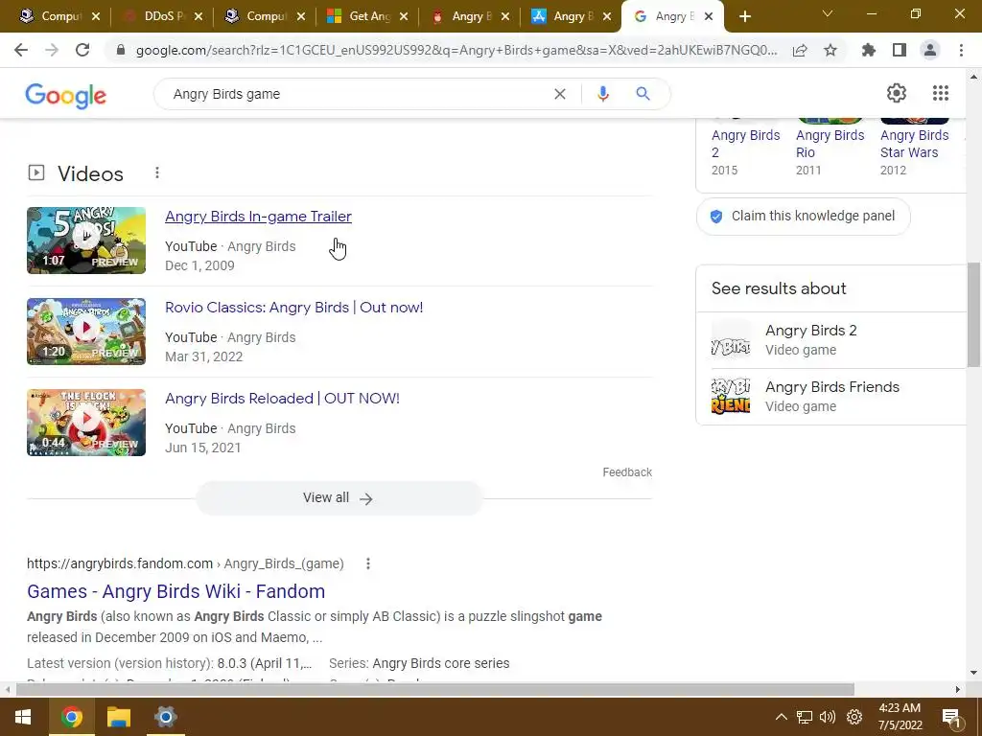This screenshot has height=736, width=982.
Task: View site information via lock icon
Action: 121,50
